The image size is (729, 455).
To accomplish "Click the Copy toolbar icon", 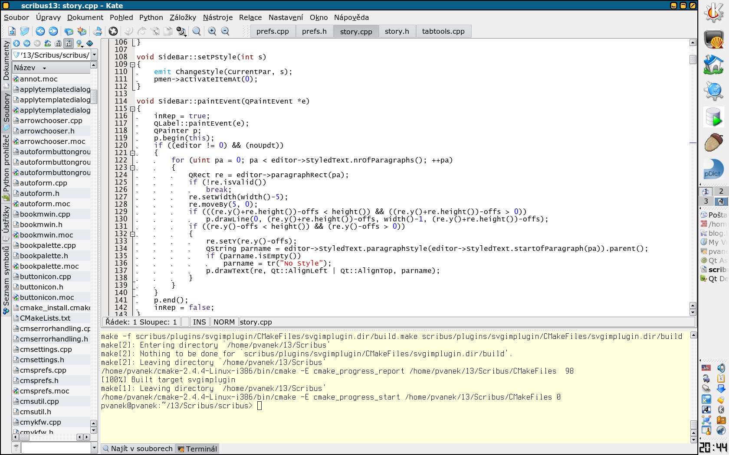I will coord(168,31).
